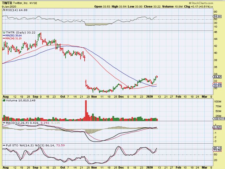Viewport: 225px width, 169px height.
Task: Click the MACD legend line icon
Action: click(4, 123)
